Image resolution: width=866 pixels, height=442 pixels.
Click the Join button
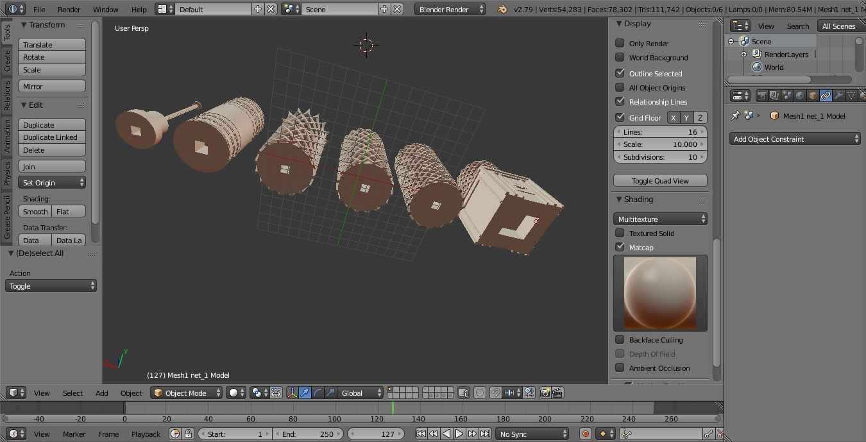pyautogui.click(x=52, y=167)
